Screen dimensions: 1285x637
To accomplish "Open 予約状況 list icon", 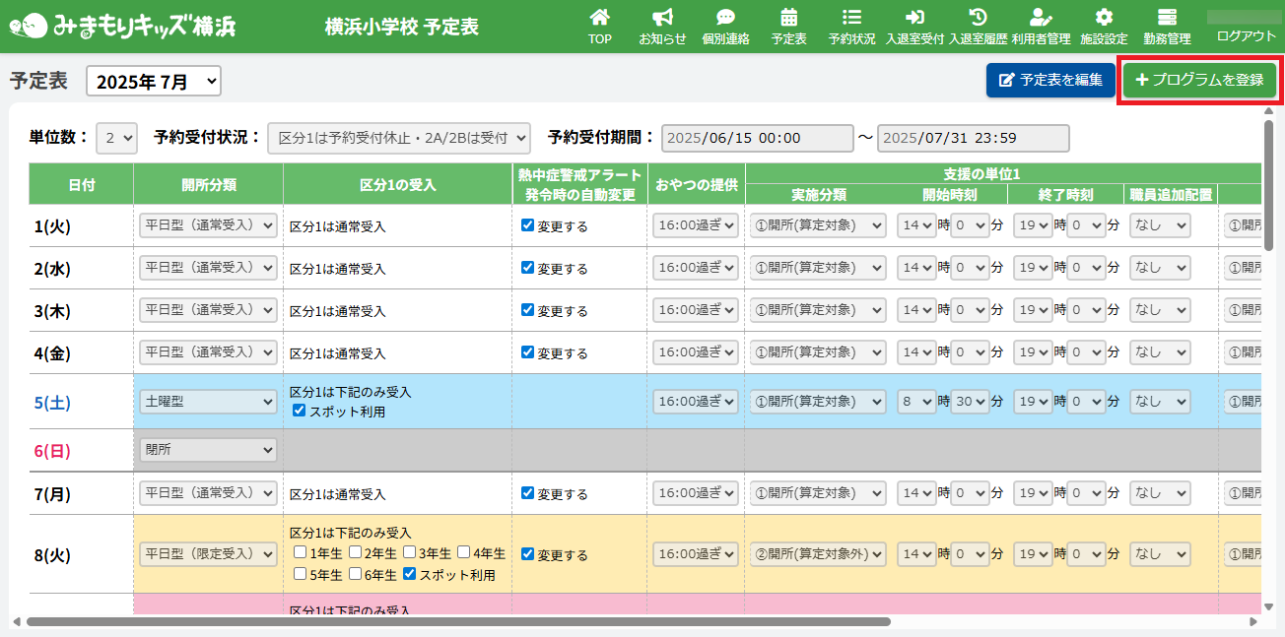I will pos(851,18).
